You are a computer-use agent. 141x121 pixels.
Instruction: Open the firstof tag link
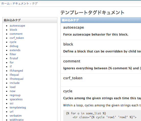pos(14,58)
